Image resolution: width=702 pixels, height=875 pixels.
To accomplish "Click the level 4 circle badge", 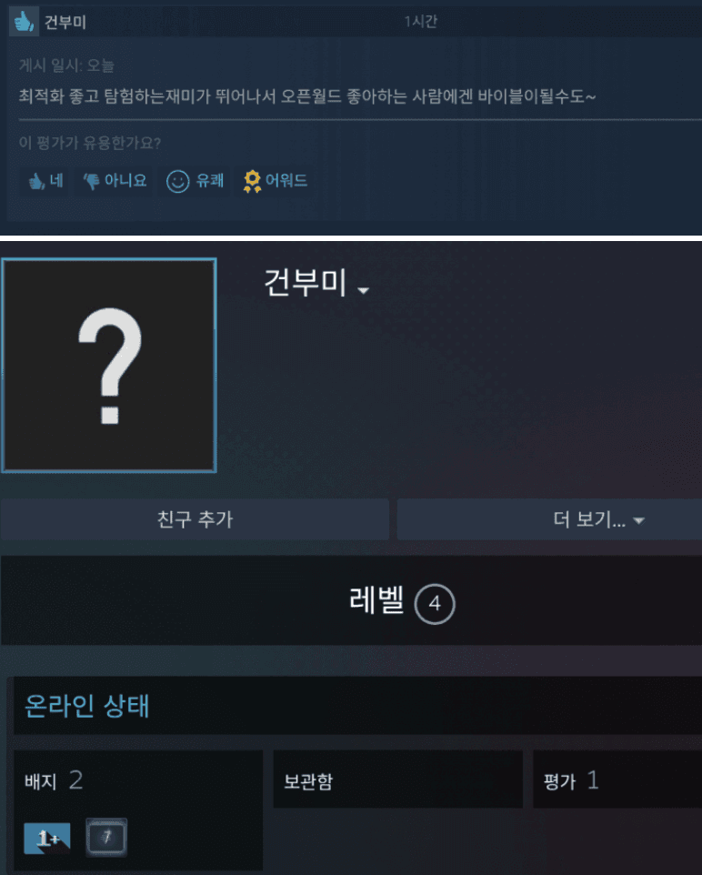I will [435, 604].
